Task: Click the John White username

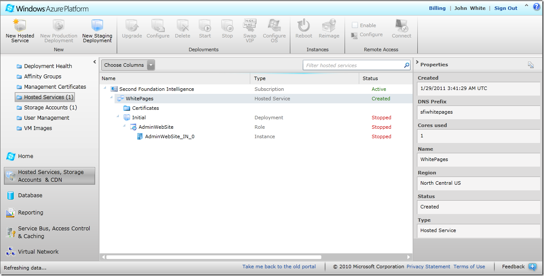Action: [x=470, y=8]
